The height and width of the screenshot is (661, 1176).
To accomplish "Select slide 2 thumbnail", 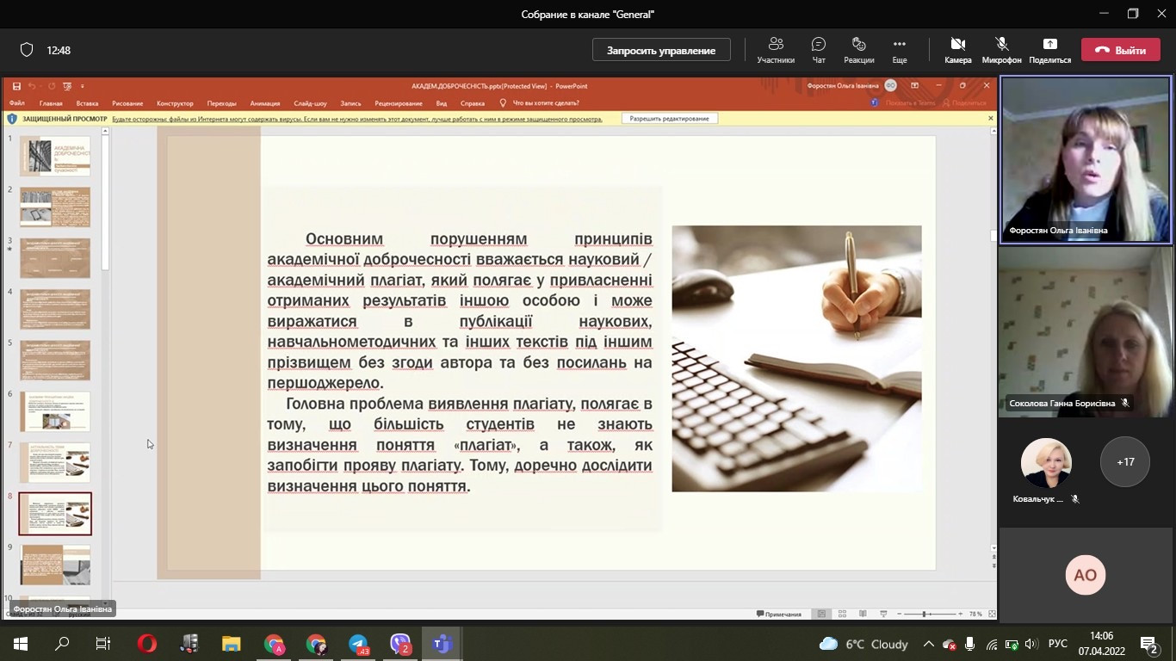I will pyautogui.click(x=55, y=207).
